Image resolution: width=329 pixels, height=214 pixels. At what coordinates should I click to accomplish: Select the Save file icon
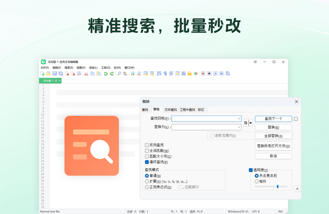pos(54,73)
